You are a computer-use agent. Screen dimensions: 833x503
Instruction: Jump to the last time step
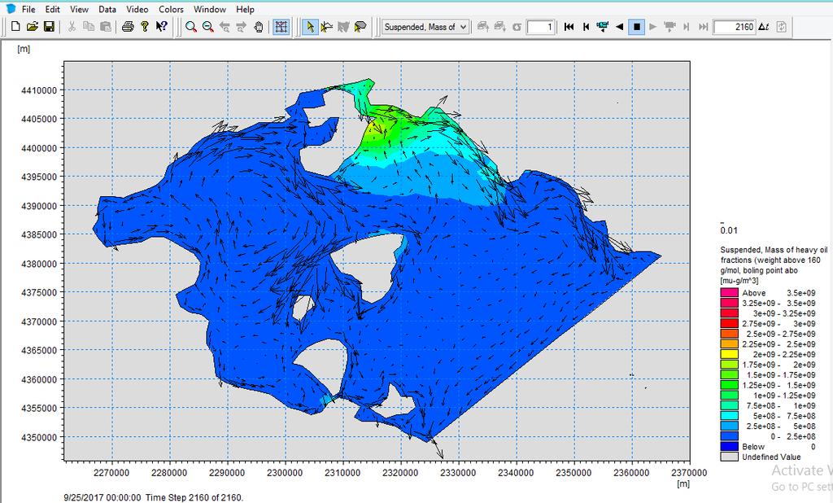pos(704,27)
